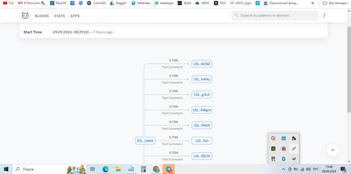Open address UQ...WZdZ node

pyautogui.click(x=202, y=64)
